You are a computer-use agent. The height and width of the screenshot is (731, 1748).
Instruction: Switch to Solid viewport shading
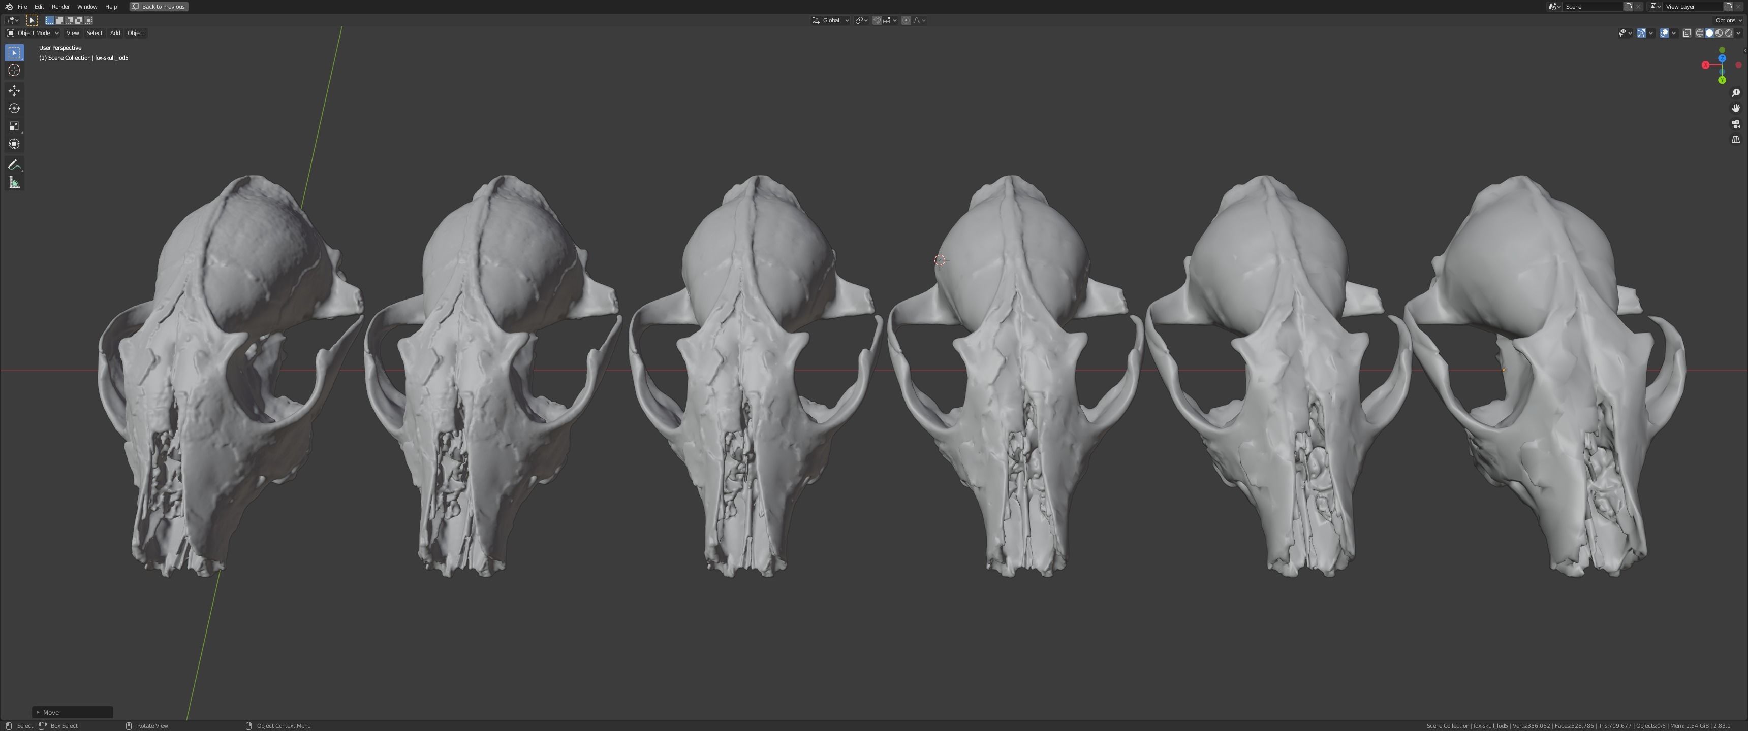(x=1709, y=32)
